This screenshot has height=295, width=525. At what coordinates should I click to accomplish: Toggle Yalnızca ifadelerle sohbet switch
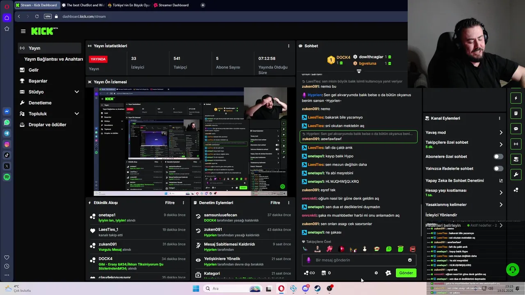coord(498,168)
